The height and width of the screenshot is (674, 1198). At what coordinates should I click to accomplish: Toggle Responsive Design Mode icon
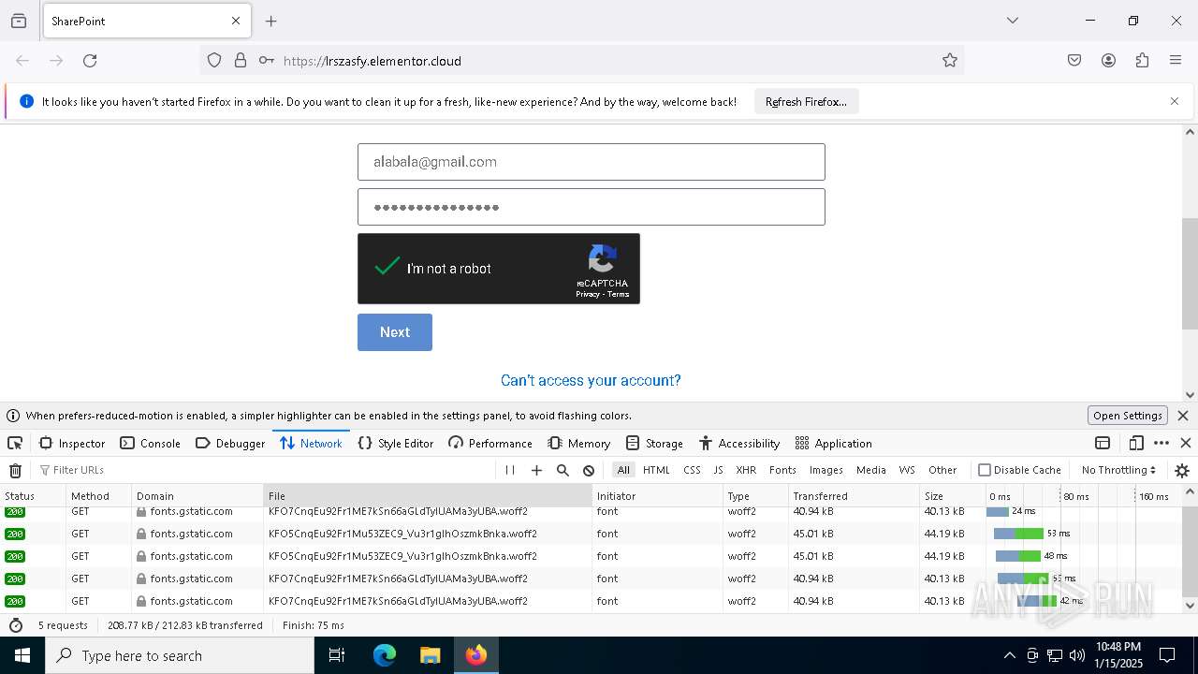(1136, 444)
